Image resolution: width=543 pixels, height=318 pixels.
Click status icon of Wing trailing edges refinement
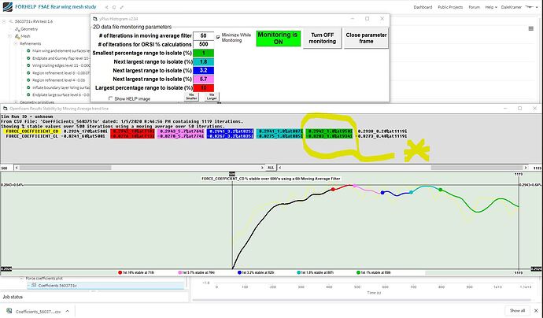(28, 65)
